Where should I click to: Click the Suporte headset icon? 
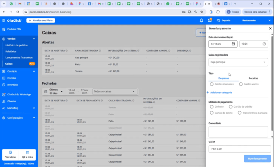218,20
